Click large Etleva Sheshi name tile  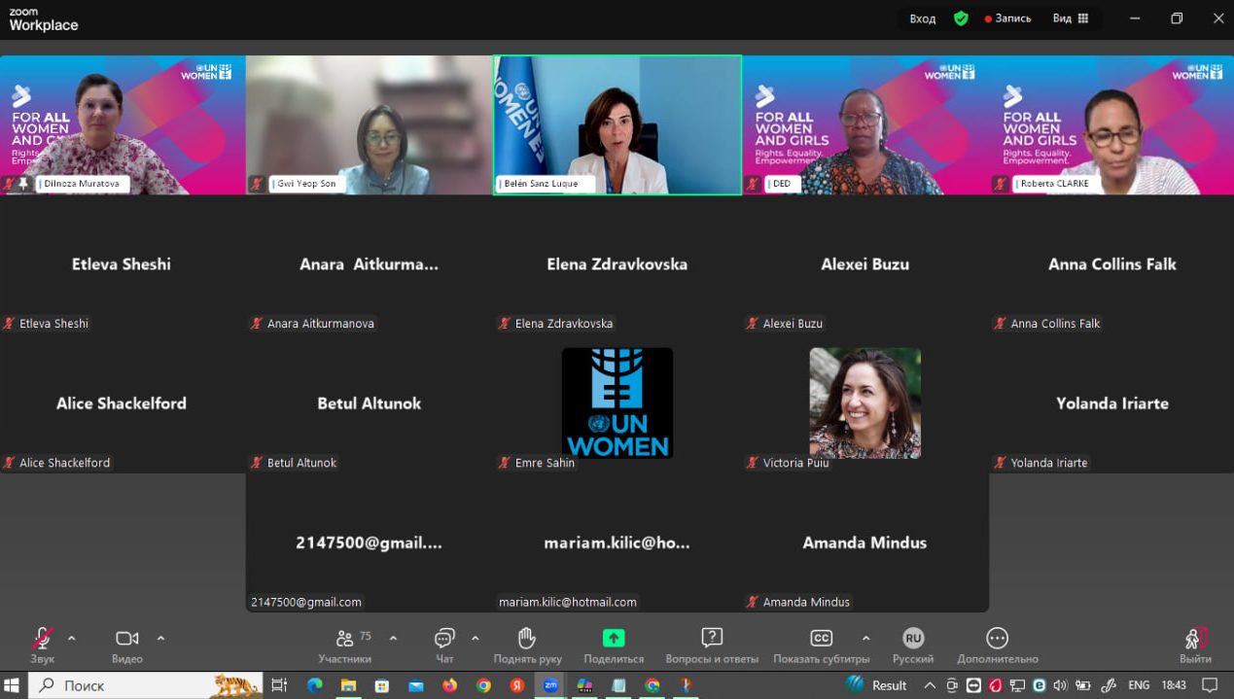pyautogui.click(x=122, y=263)
